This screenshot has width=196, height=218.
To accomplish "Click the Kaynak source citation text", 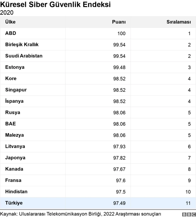I will (x=81, y=214).
